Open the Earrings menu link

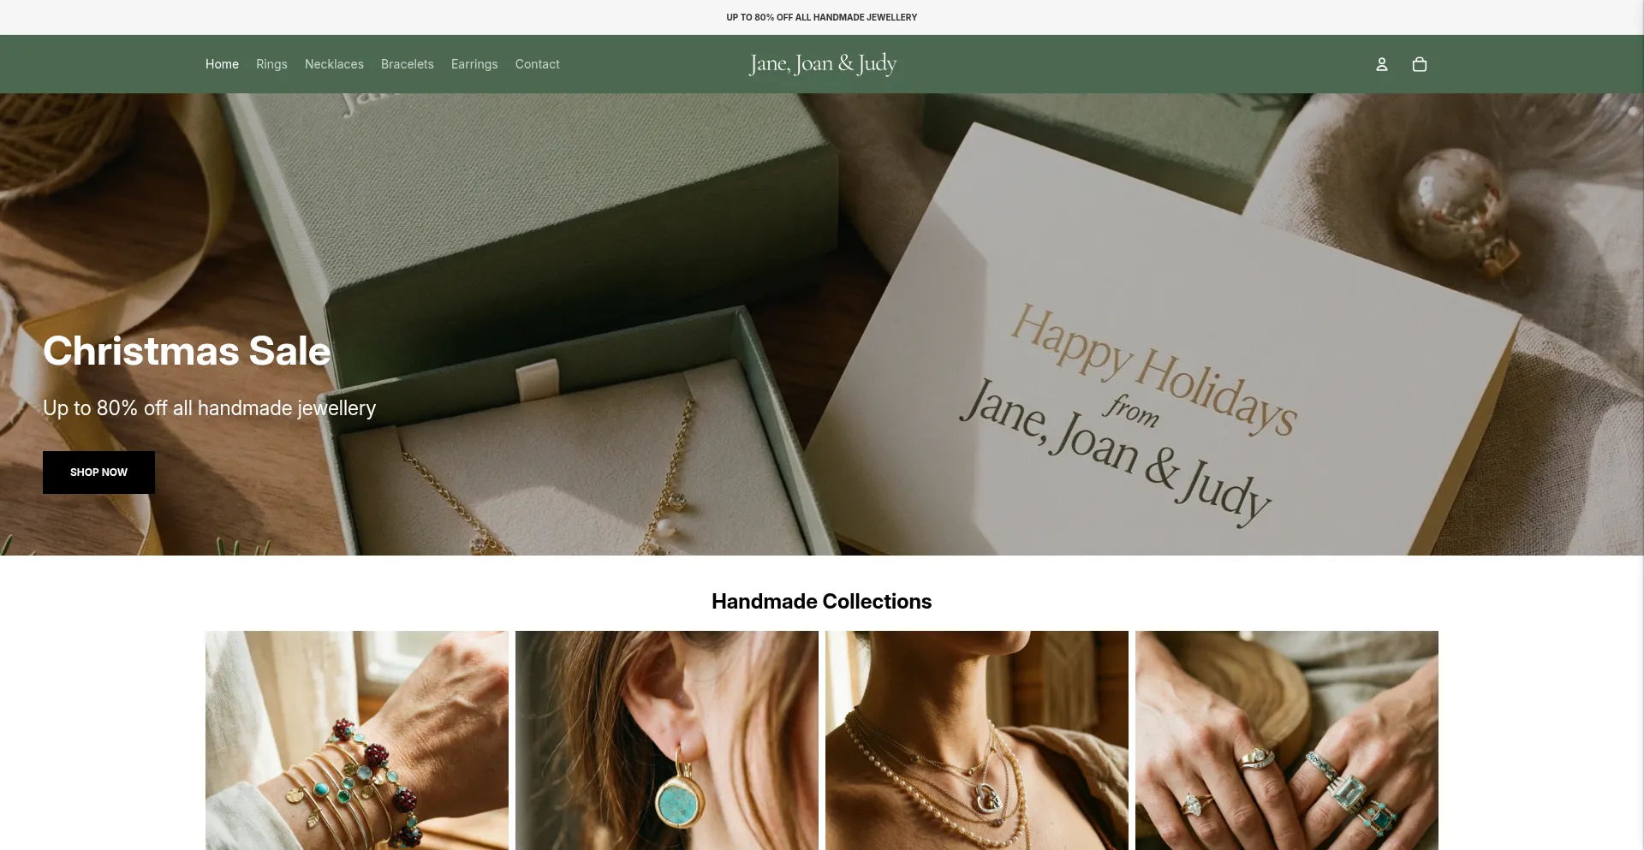(474, 64)
